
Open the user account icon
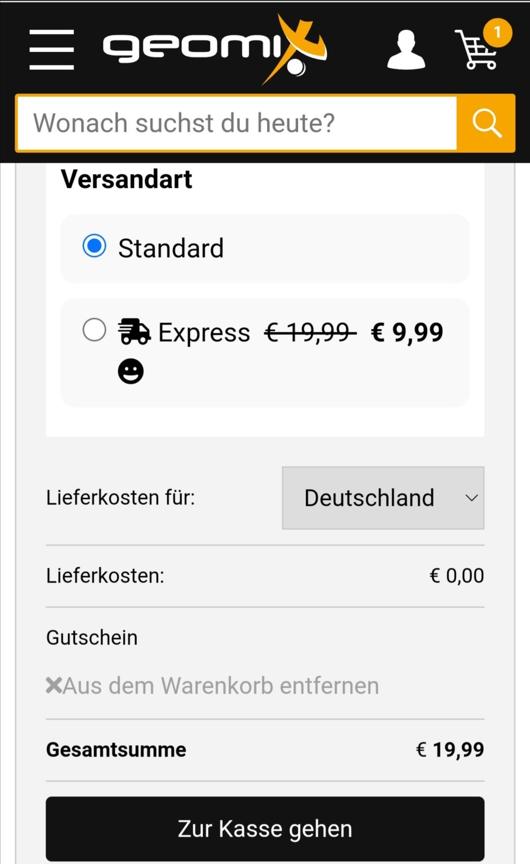(406, 49)
